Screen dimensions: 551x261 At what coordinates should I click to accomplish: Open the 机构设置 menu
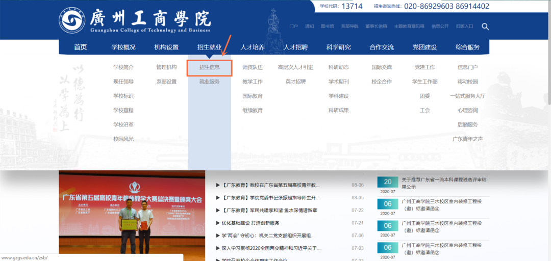tap(166, 47)
